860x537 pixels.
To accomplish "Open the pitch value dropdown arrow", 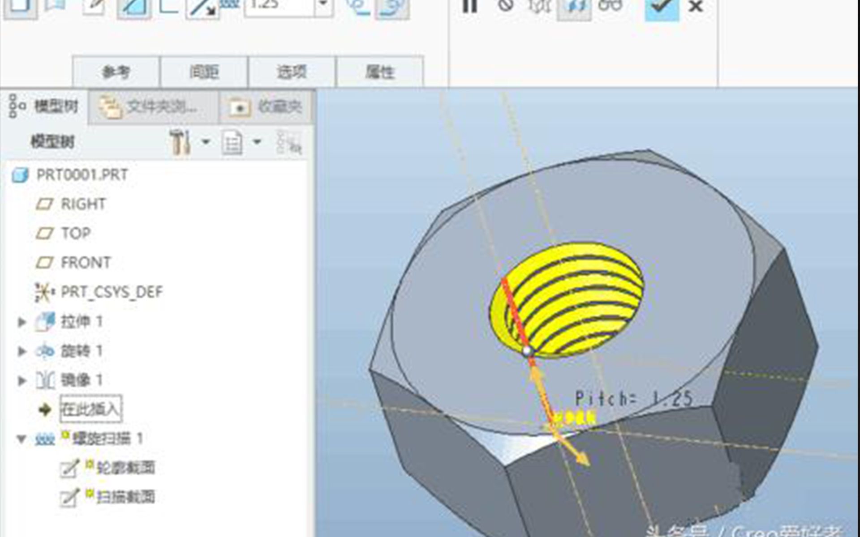I will [323, 5].
